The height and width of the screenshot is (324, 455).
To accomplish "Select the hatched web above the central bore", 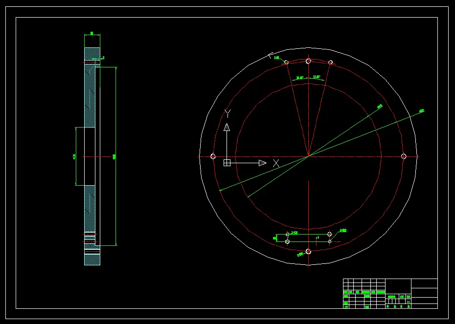I will (90, 96).
